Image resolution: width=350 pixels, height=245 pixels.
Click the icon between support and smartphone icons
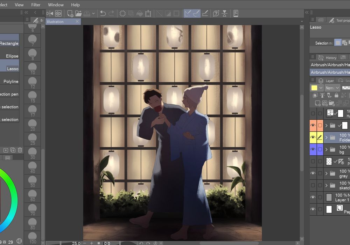click(225, 14)
